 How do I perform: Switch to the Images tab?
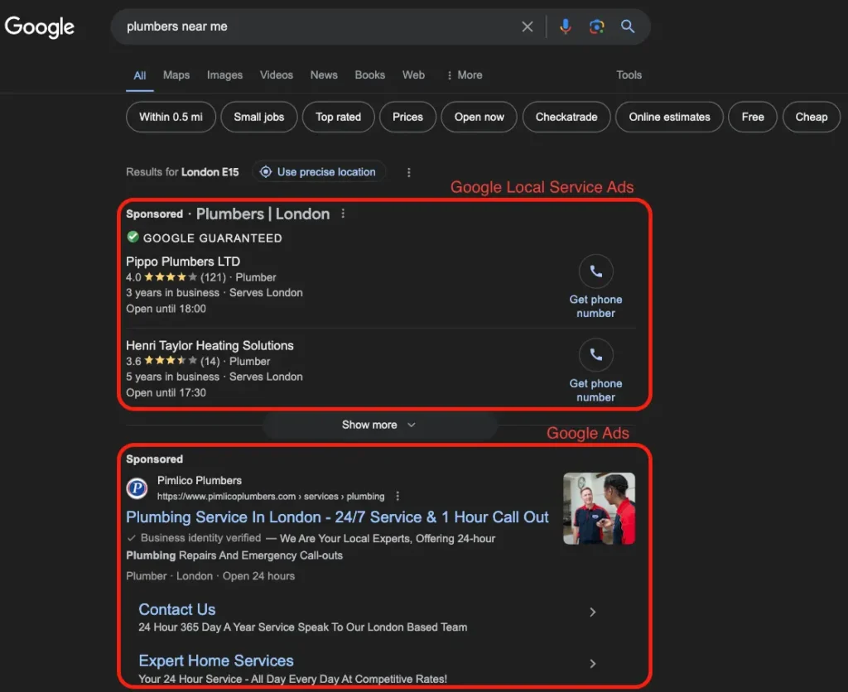(x=224, y=74)
